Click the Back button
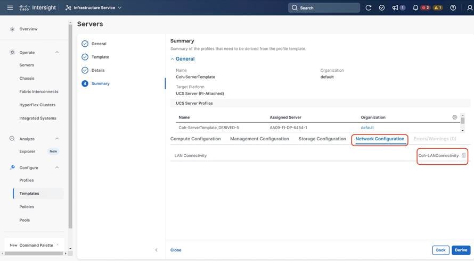The height and width of the screenshot is (261, 474). pyautogui.click(x=440, y=250)
